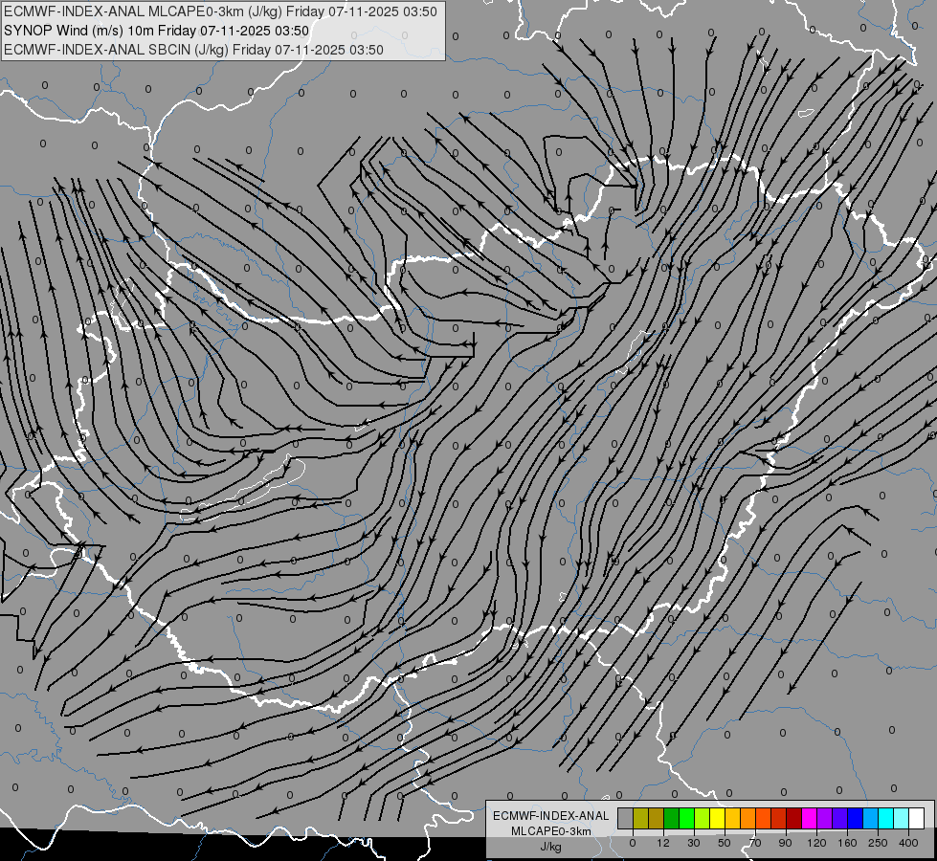Click the pure blue legend swatch
The width and height of the screenshot is (937, 861).
point(856,819)
